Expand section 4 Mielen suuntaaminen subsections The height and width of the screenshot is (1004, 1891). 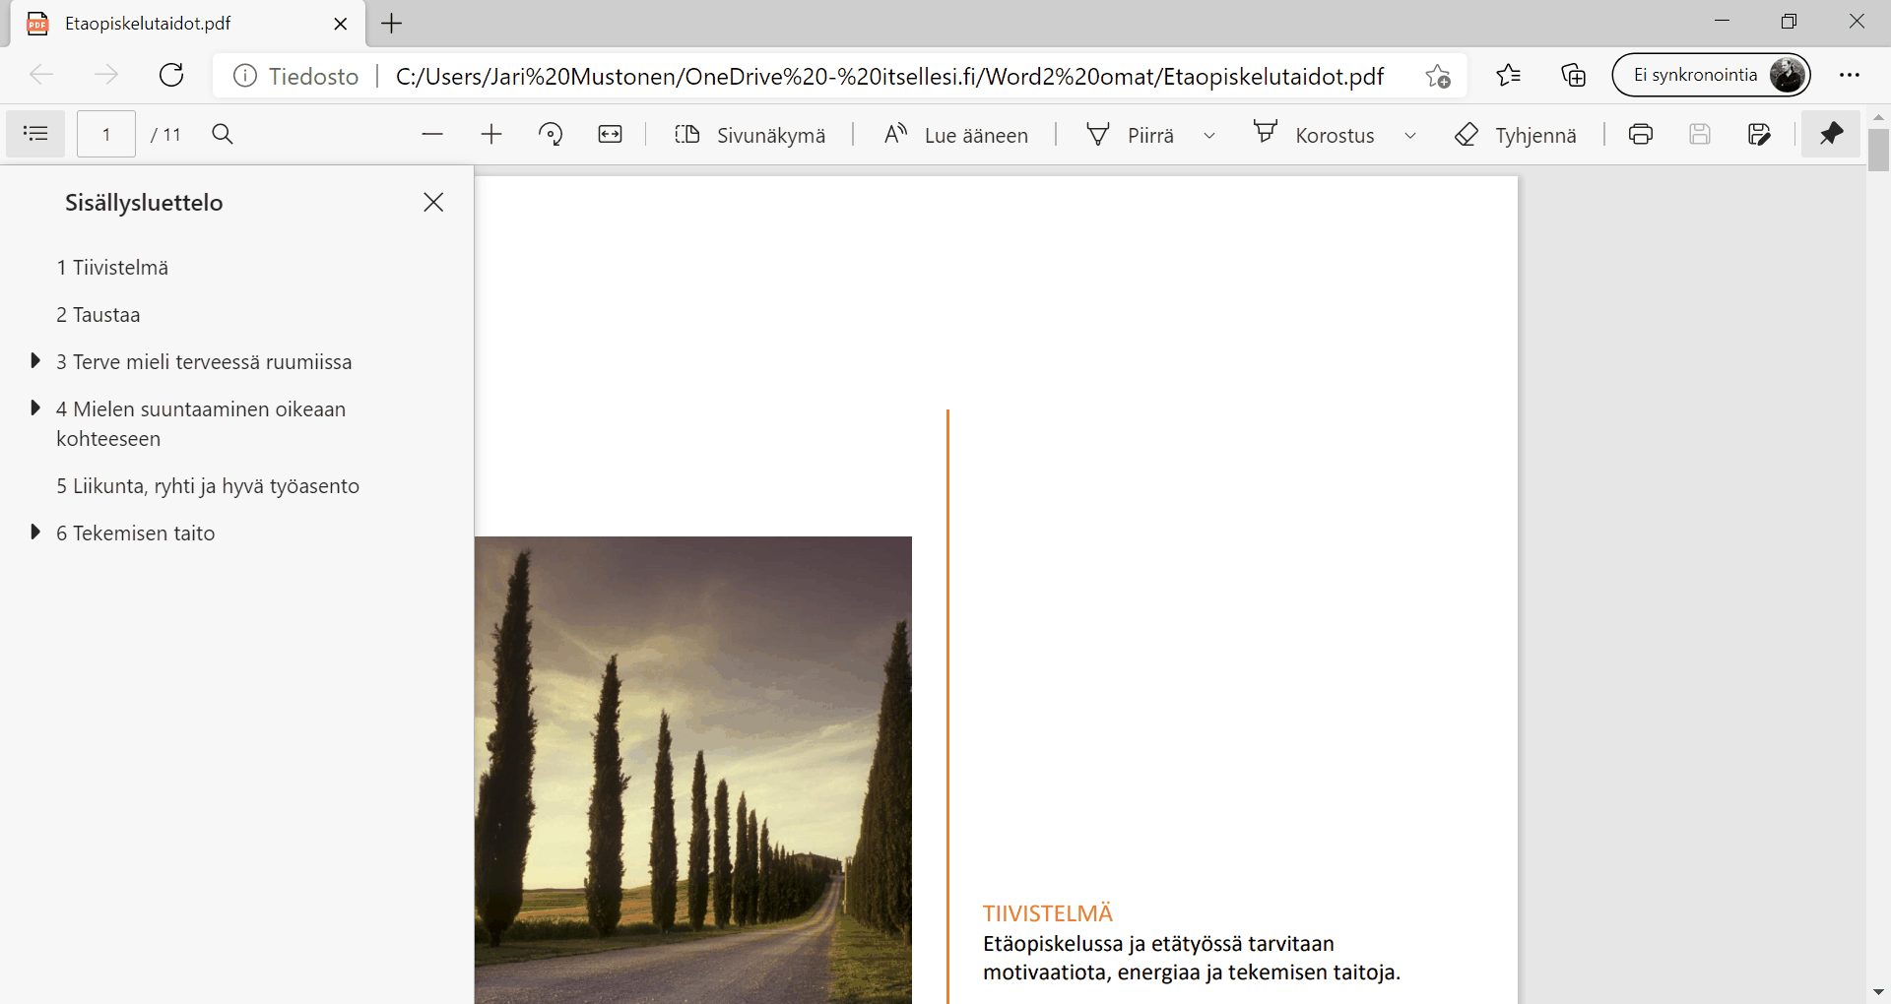pos(35,408)
